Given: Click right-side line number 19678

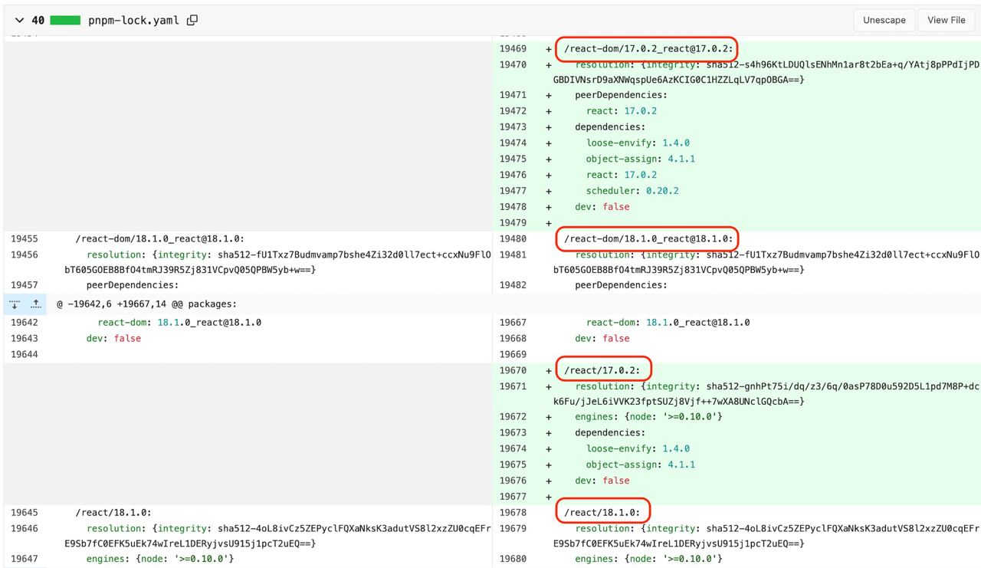Looking at the screenshot, I should 513,512.
